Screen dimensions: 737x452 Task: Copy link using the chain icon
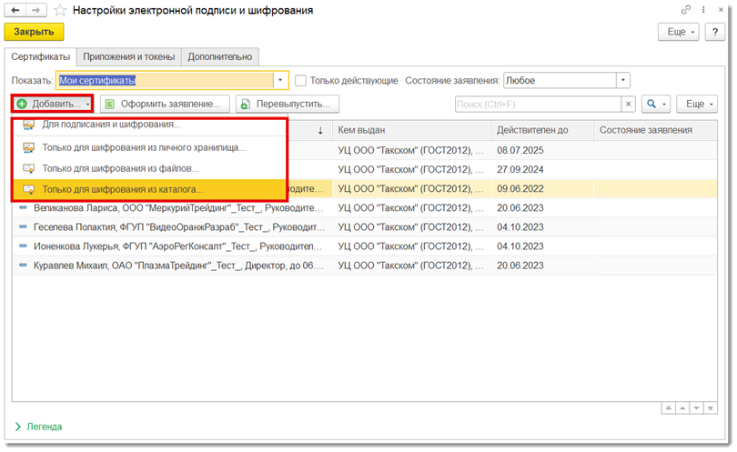pyautogui.click(x=686, y=10)
